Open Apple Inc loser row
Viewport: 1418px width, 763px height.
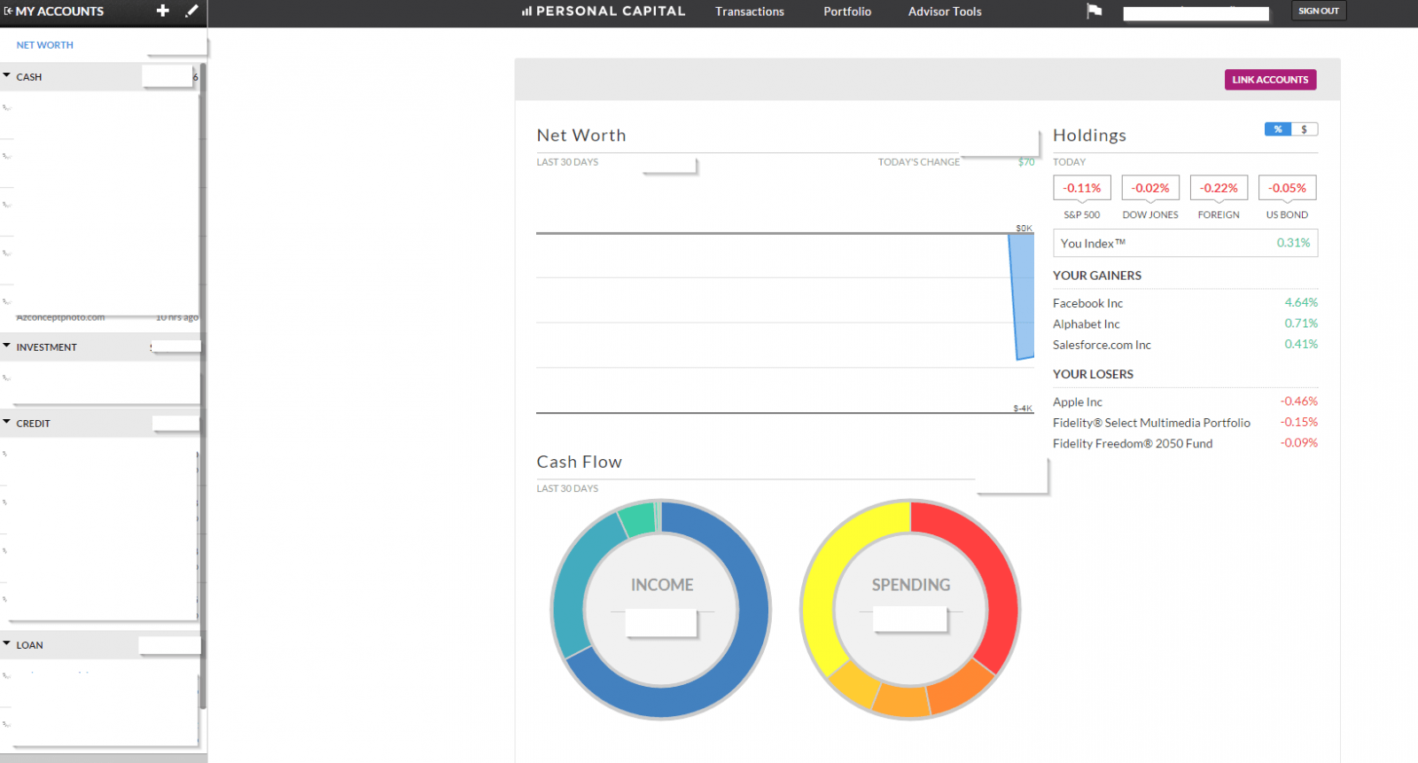[x=1185, y=401]
